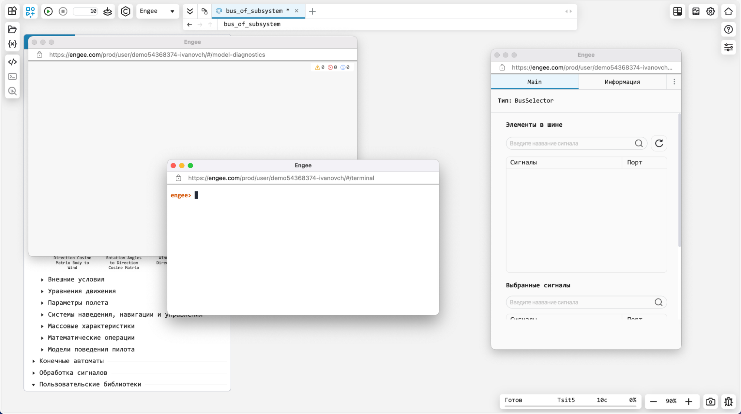Click the Сигналы column header
Image resolution: width=741 pixels, height=414 pixels.
click(x=564, y=163)
